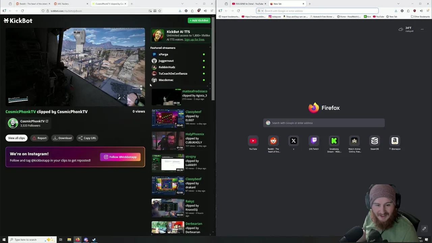This screenshot has height=243, width=432.
Task: Open Windows Start menu
Action: (3, 240)
